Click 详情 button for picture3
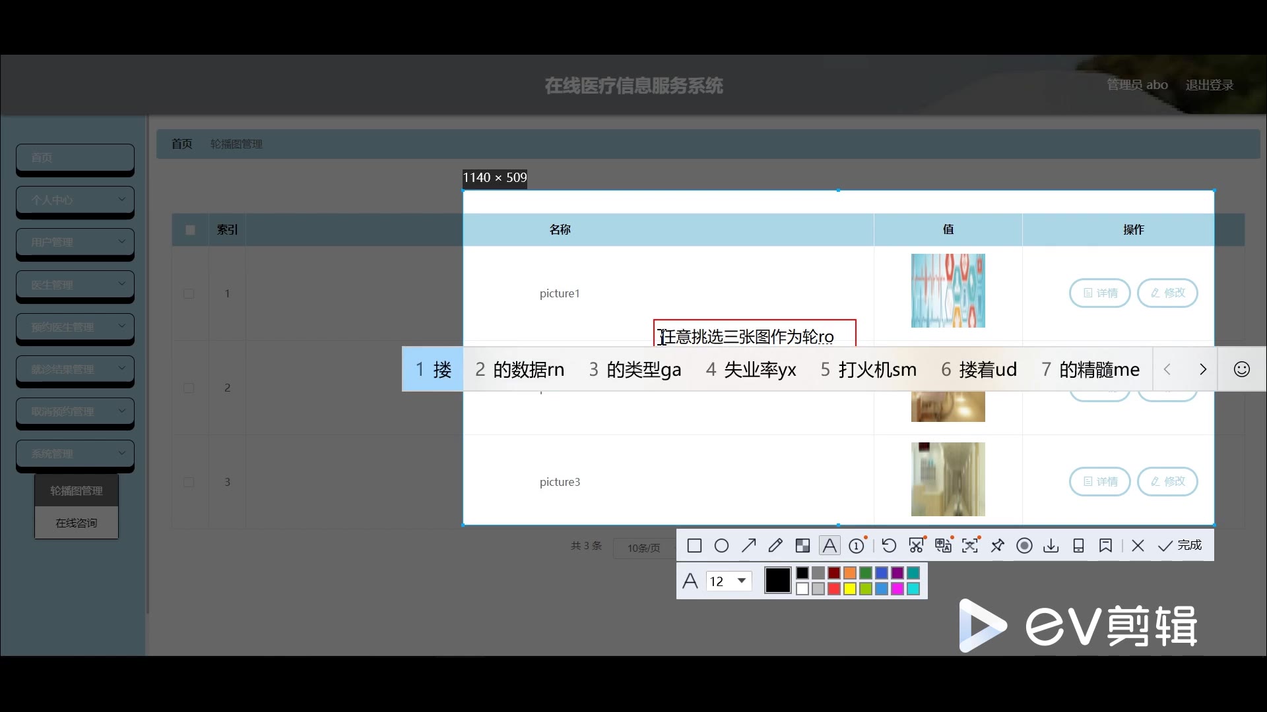Image resolution: width=1267 pixels, height=712 pixels. [1100, 481]
